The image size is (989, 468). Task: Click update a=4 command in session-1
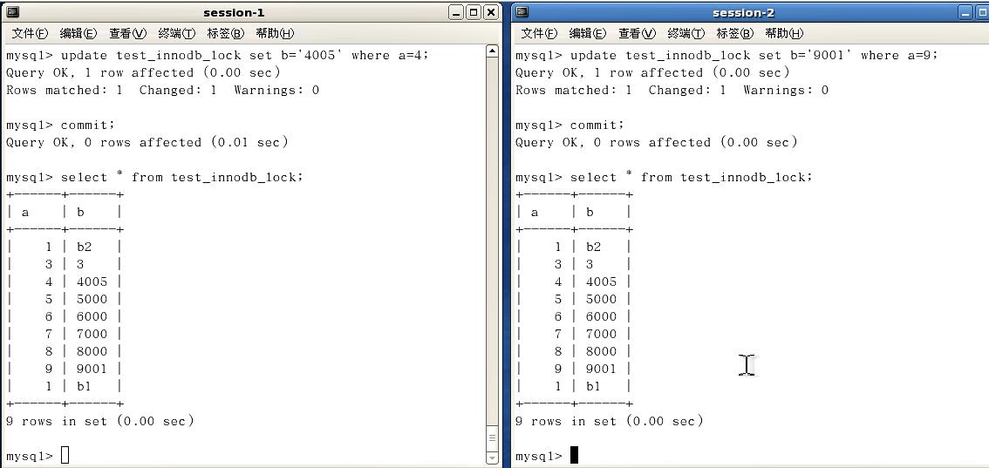[245, 56]
